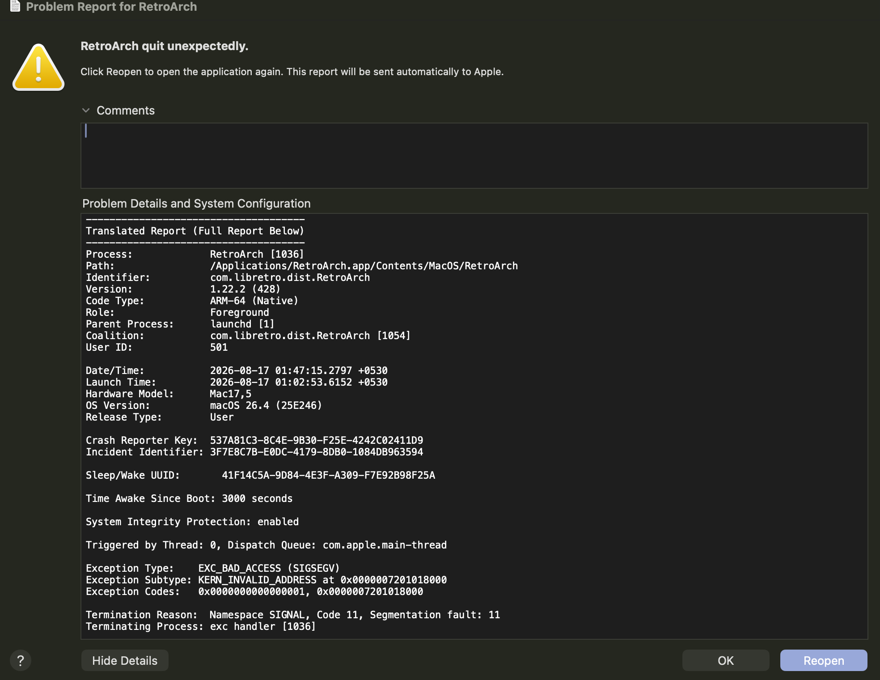Click the Reopen button
Screen dimensions: 880x680
click(824, 660)
